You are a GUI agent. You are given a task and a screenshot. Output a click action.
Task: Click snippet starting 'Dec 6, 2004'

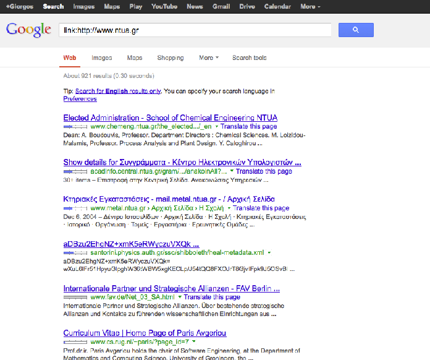click(x=185, y=221)
